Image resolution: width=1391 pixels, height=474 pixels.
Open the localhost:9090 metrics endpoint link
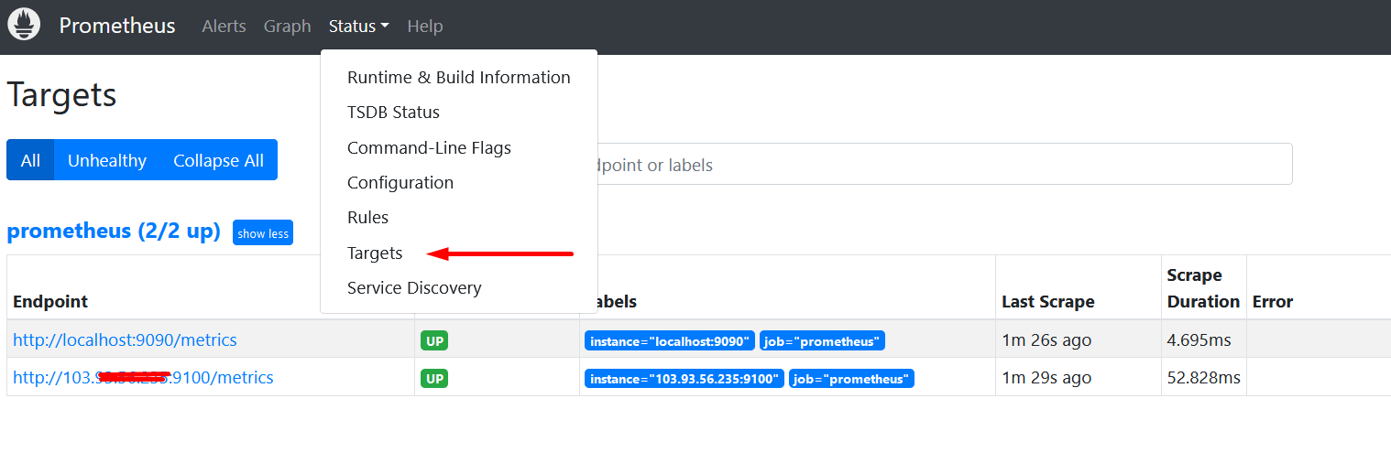coord(125,340)
